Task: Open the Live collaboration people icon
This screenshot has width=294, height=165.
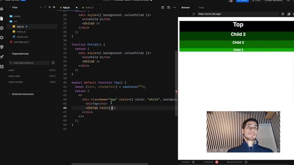Action: pos(2,66)
